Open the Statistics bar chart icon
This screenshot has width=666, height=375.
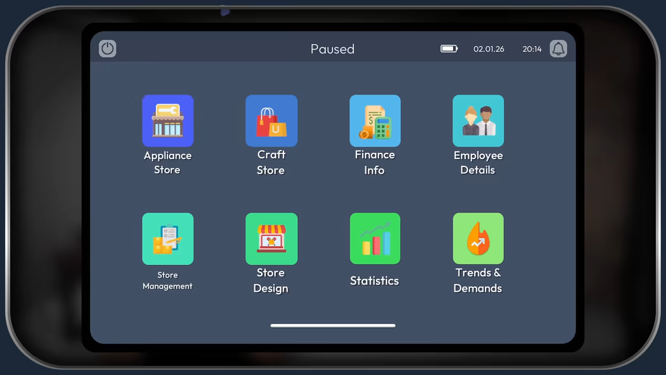coord(375,239)
